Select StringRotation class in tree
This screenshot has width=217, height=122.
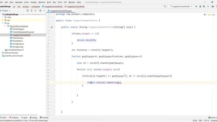[x=18, y=44]
